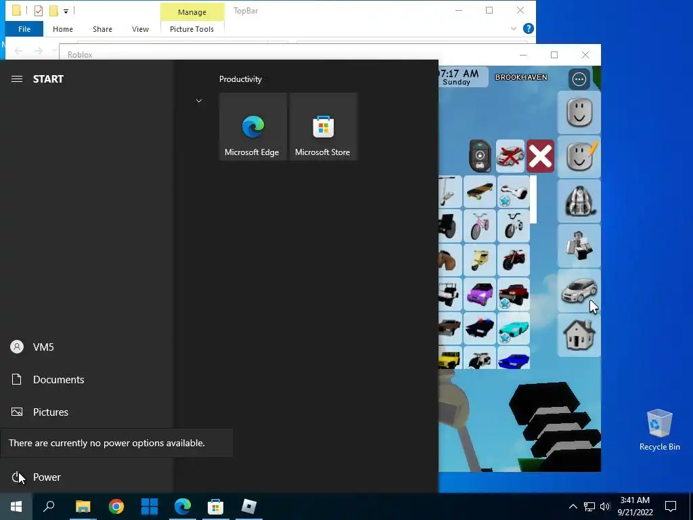Open quick access toolbar dropdown arrow

coord(66,11)
